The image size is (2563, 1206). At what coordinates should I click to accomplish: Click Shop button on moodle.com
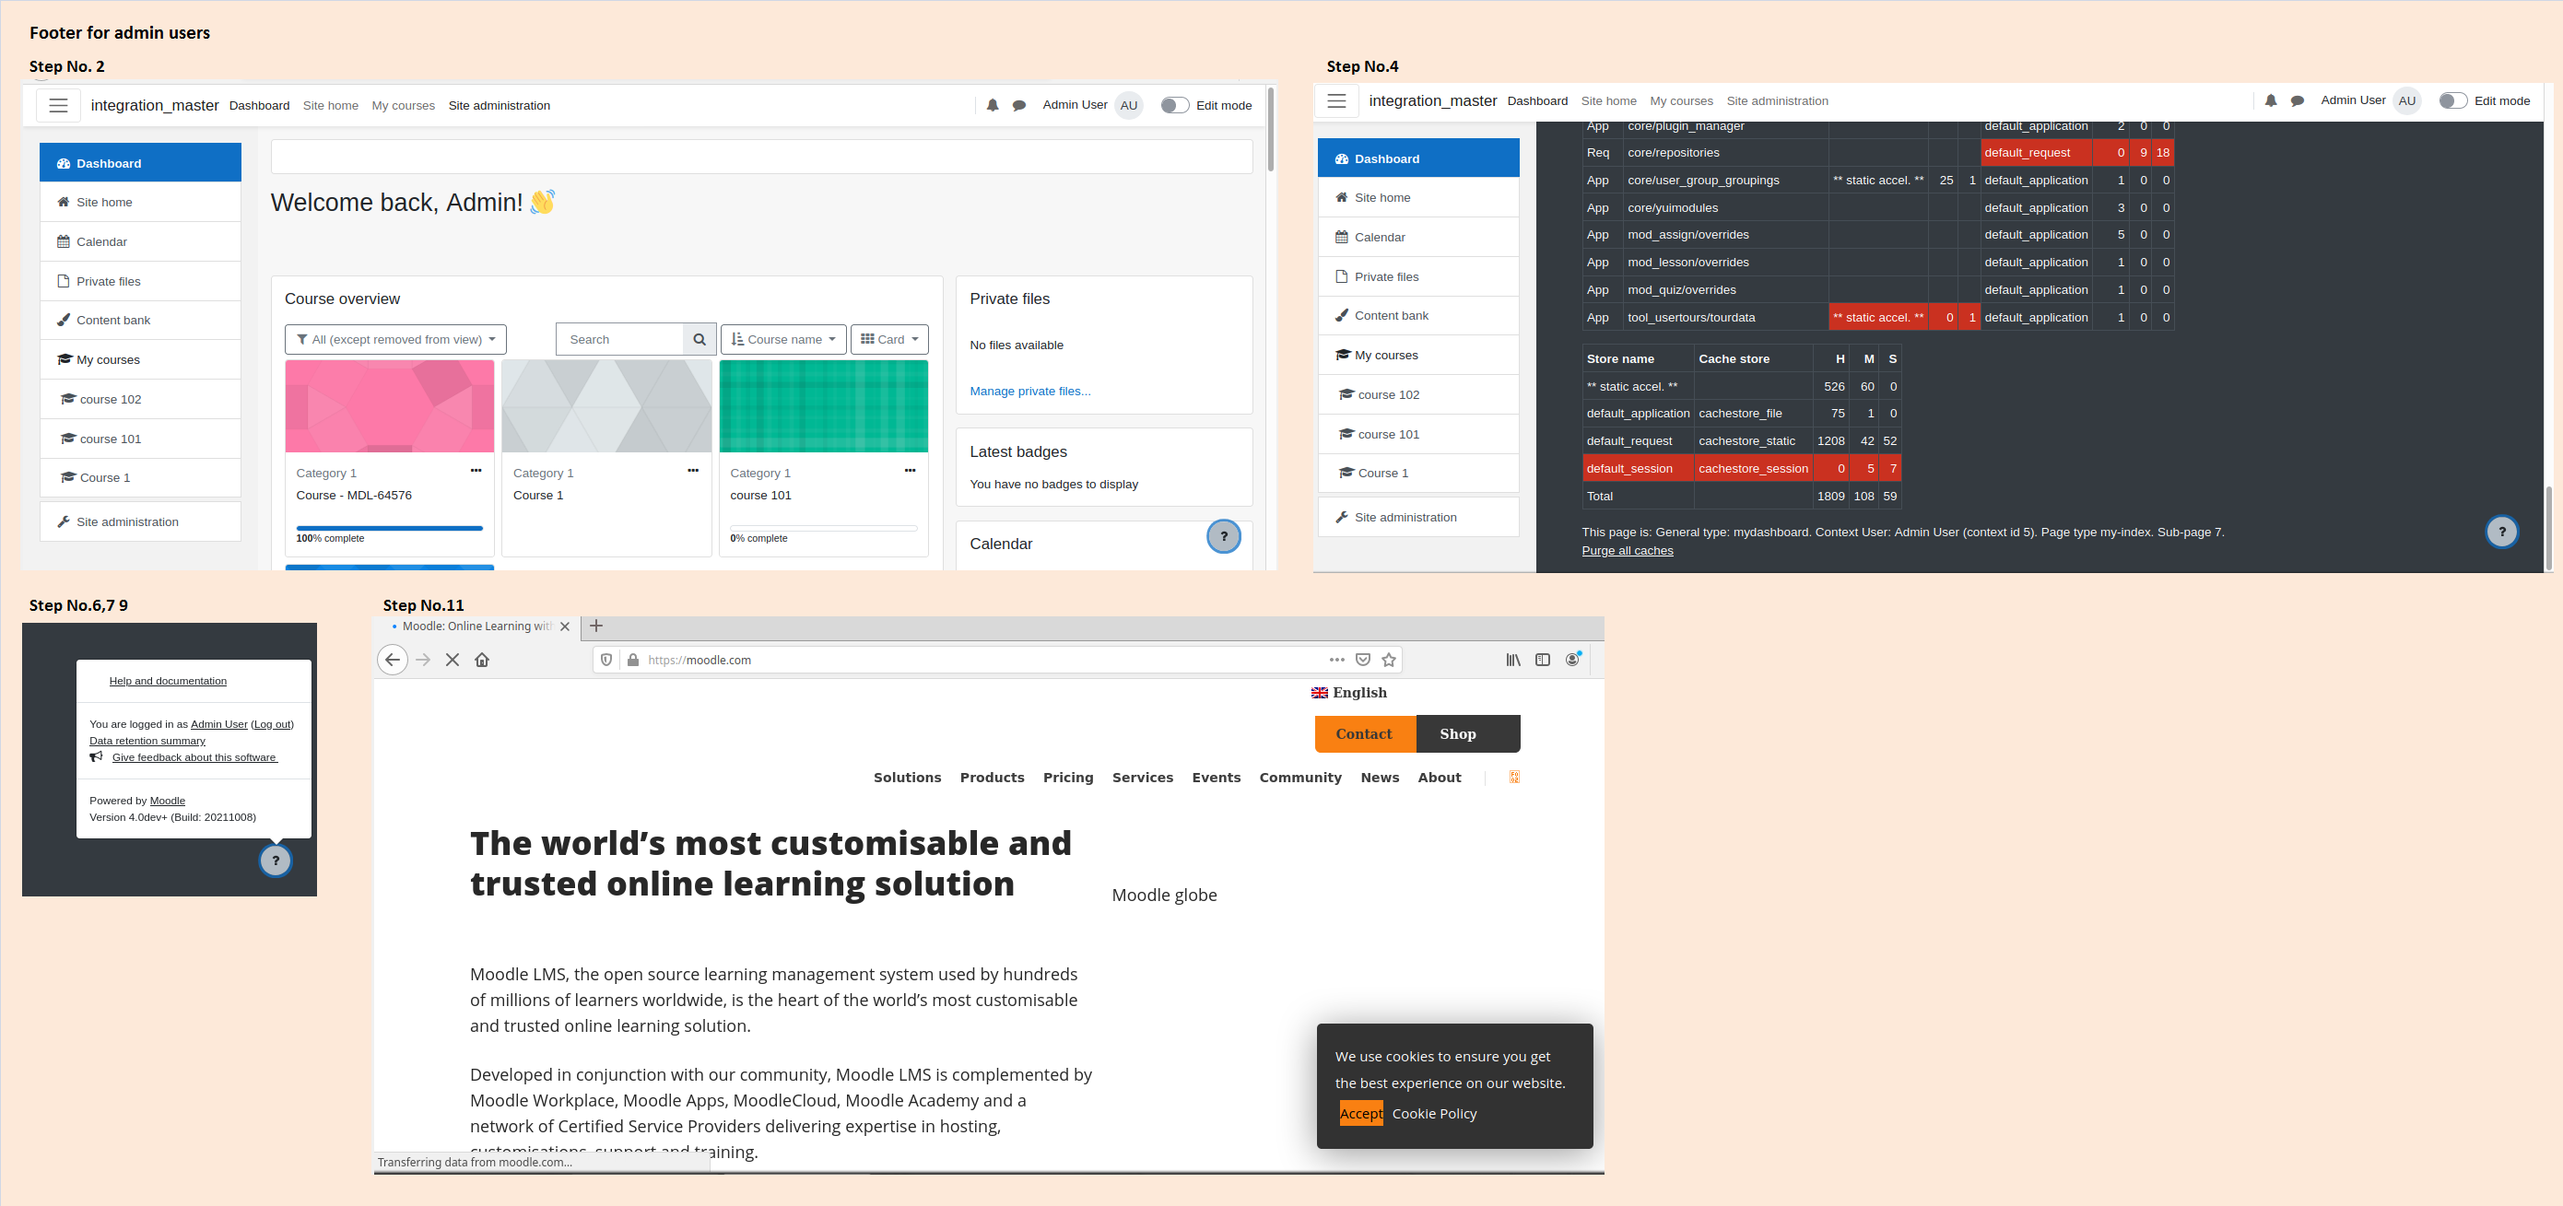[1467, 733]
